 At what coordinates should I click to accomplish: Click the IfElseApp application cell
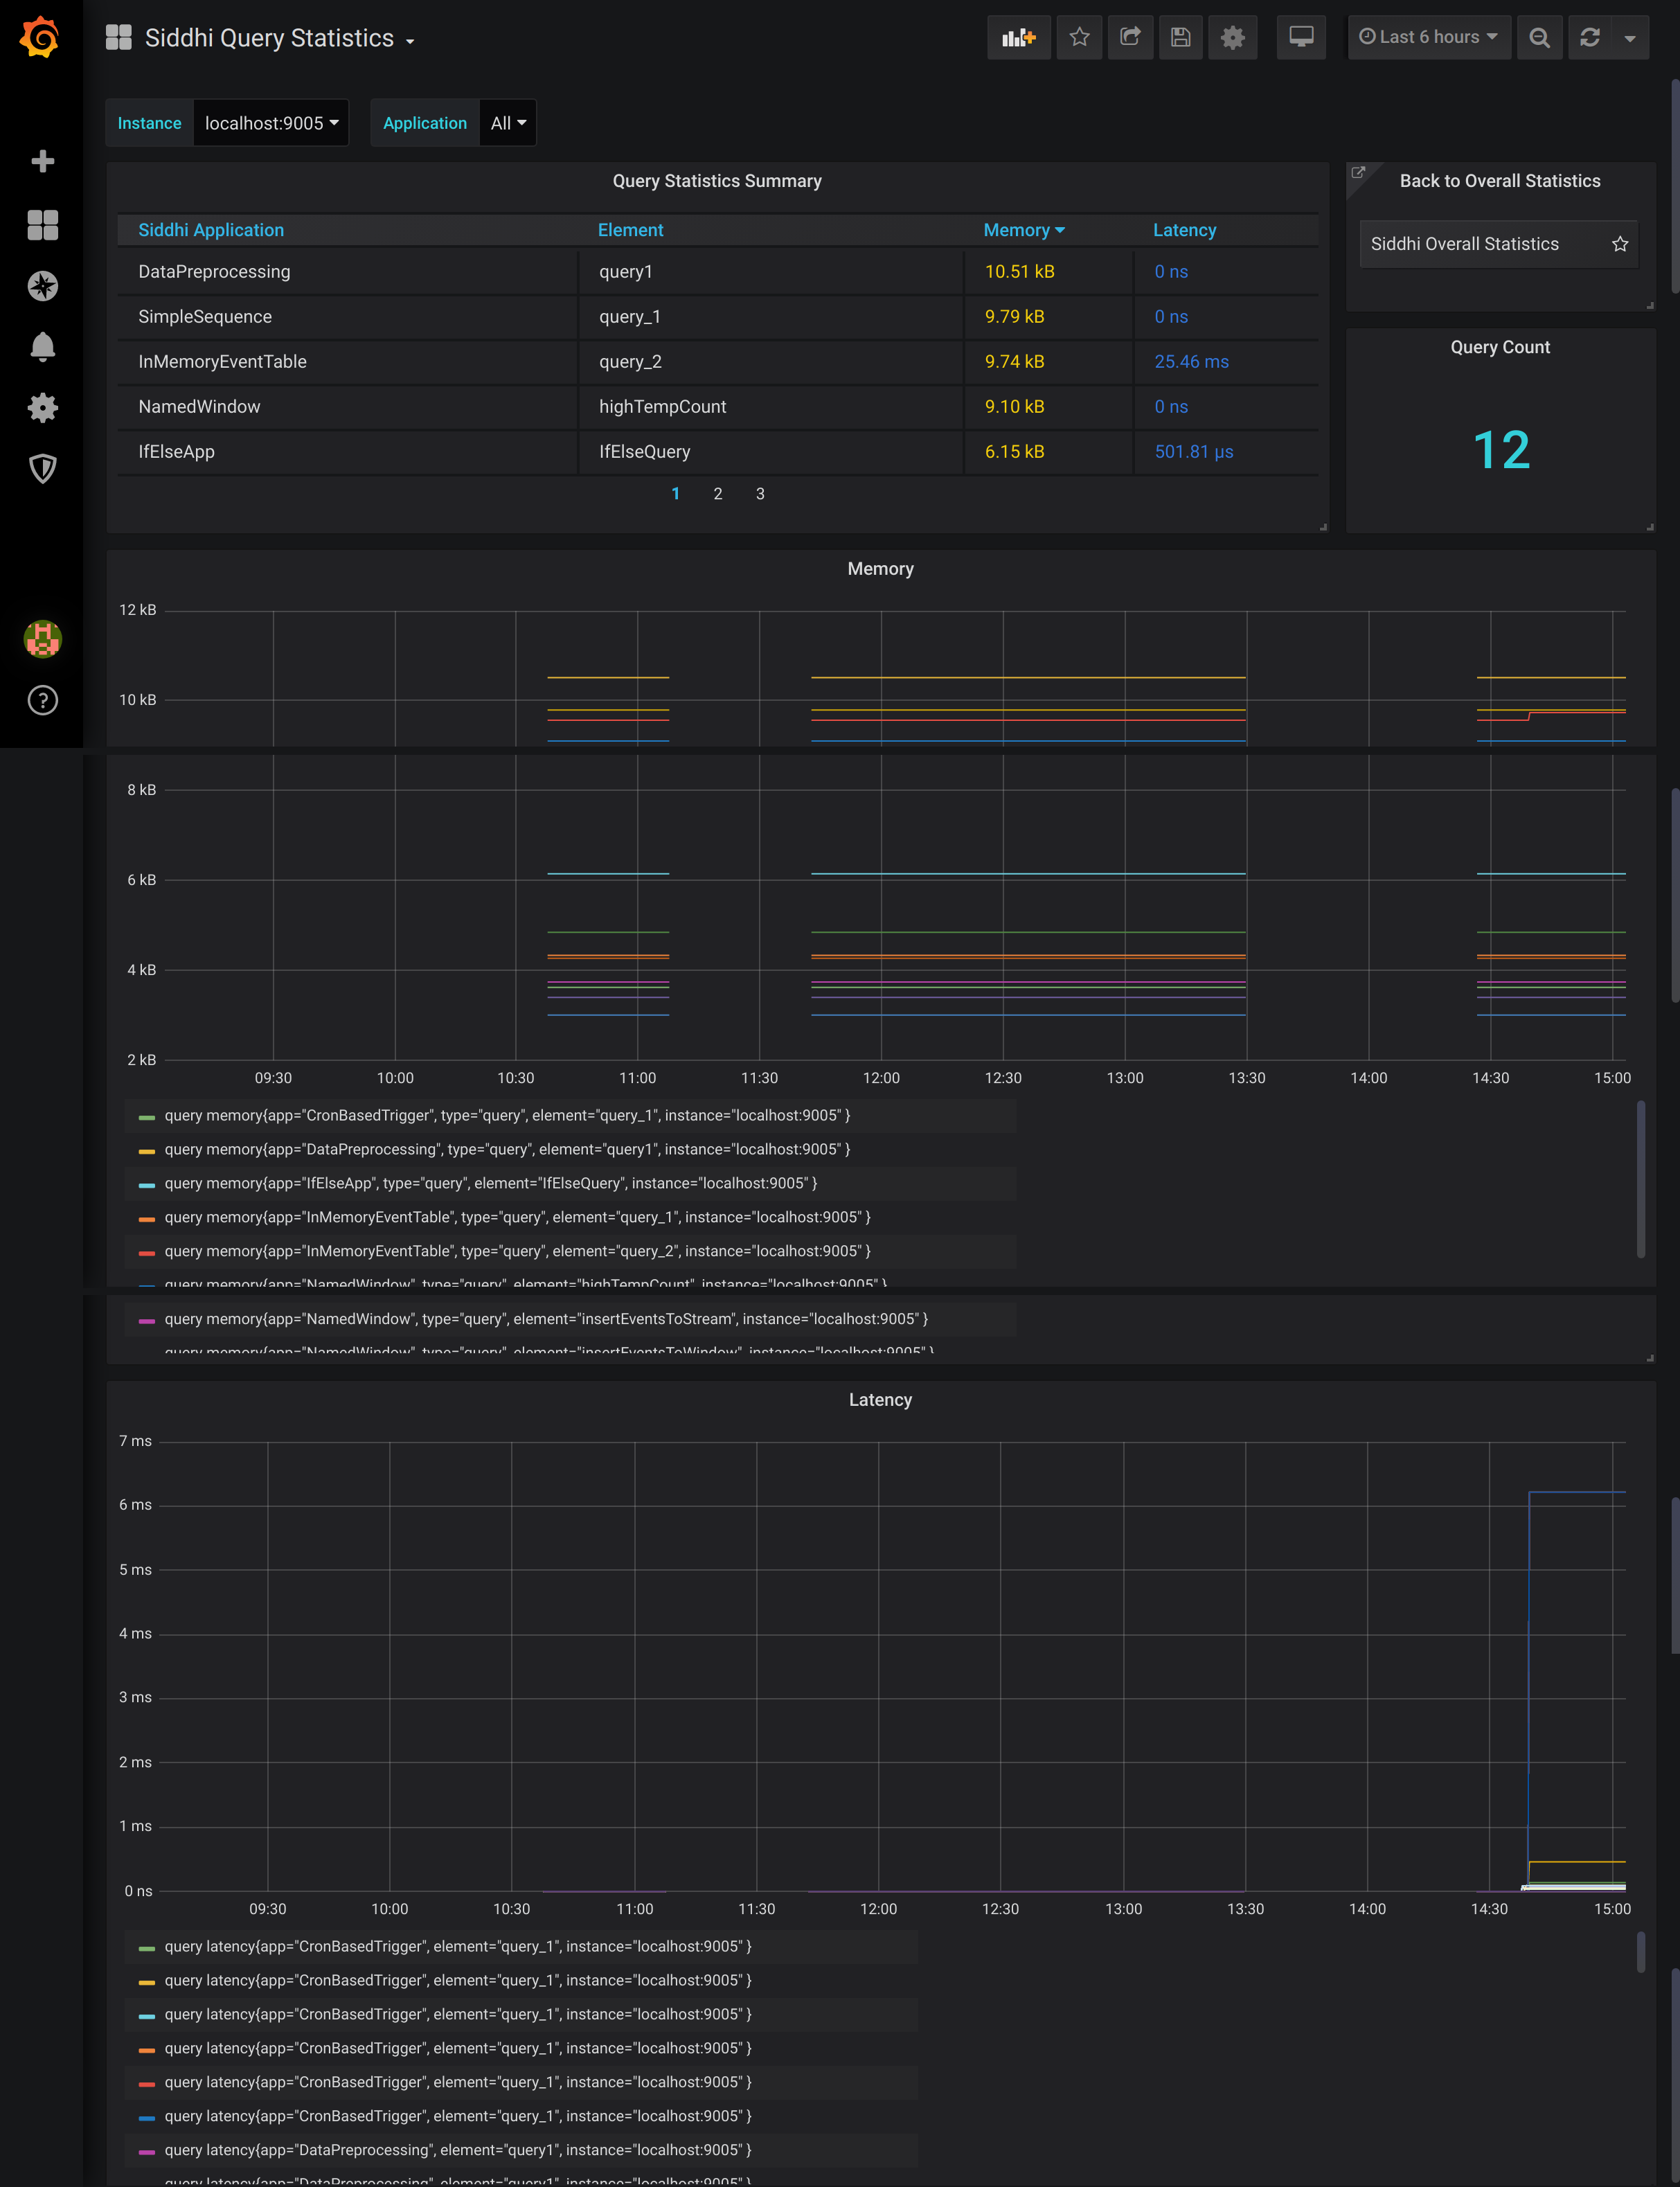coord(347,452)
